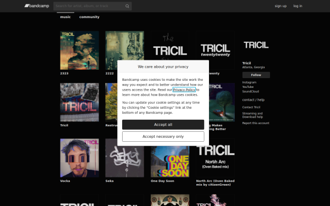Click the TRICIL artist logo in sidebar
330x206 pixels.
pos(256,45)
